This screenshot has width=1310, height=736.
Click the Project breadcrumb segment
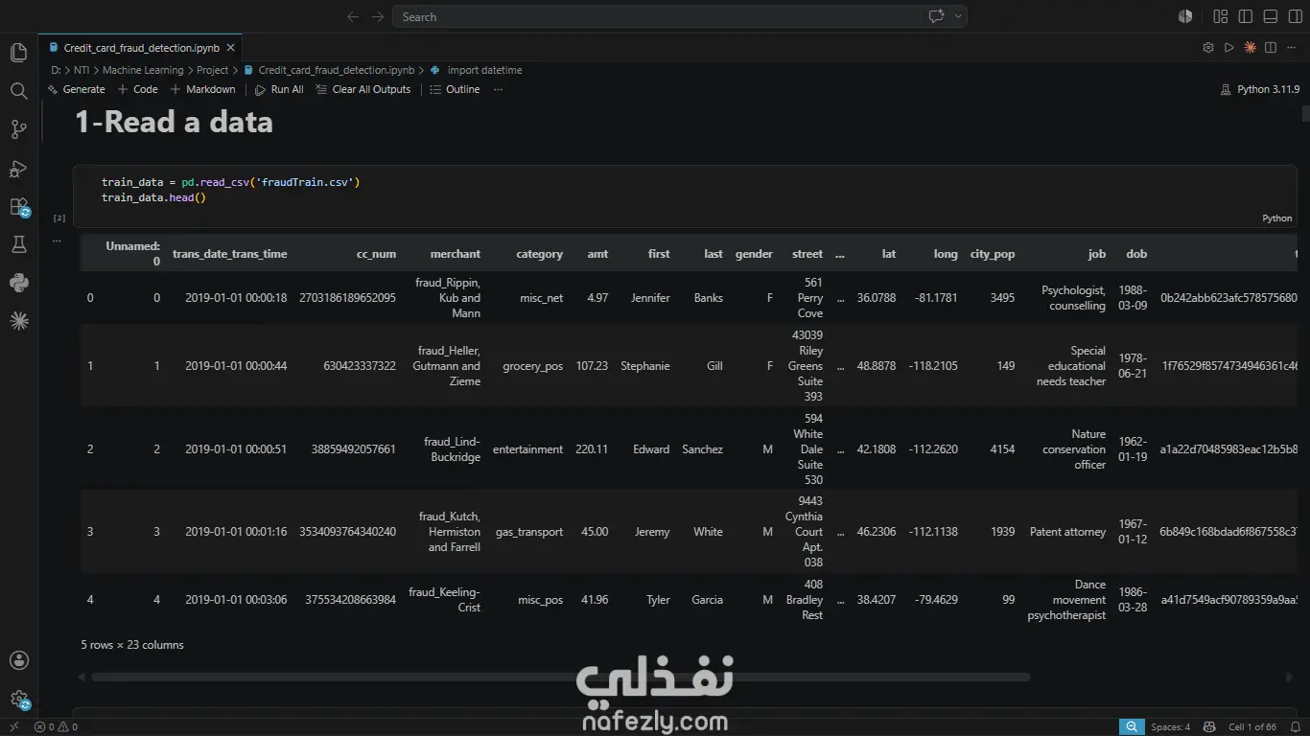[x=213, y=70]
